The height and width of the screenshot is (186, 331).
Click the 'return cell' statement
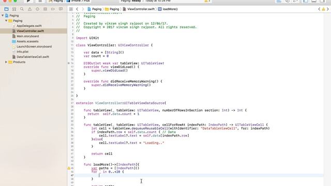(102, 154)
